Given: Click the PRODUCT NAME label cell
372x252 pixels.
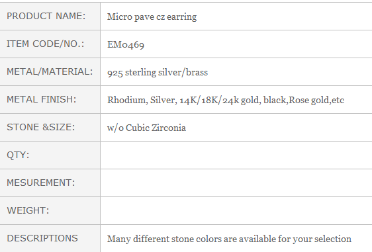Looking at the screenshot, I should pos(50,16).
